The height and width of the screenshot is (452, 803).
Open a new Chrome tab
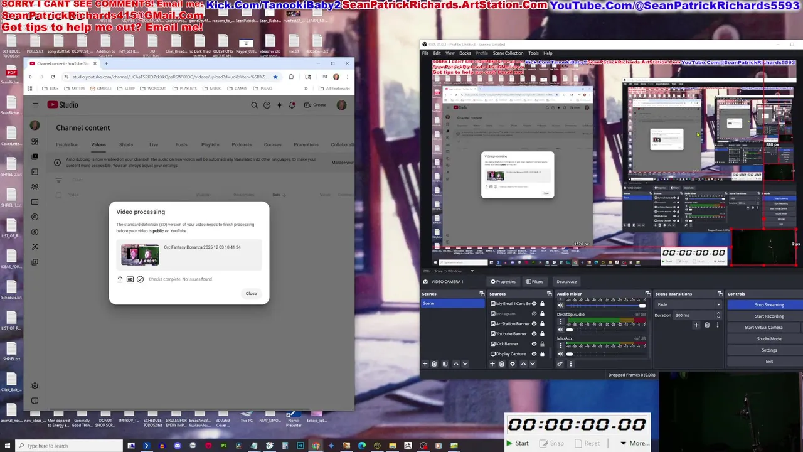(106, 63)
